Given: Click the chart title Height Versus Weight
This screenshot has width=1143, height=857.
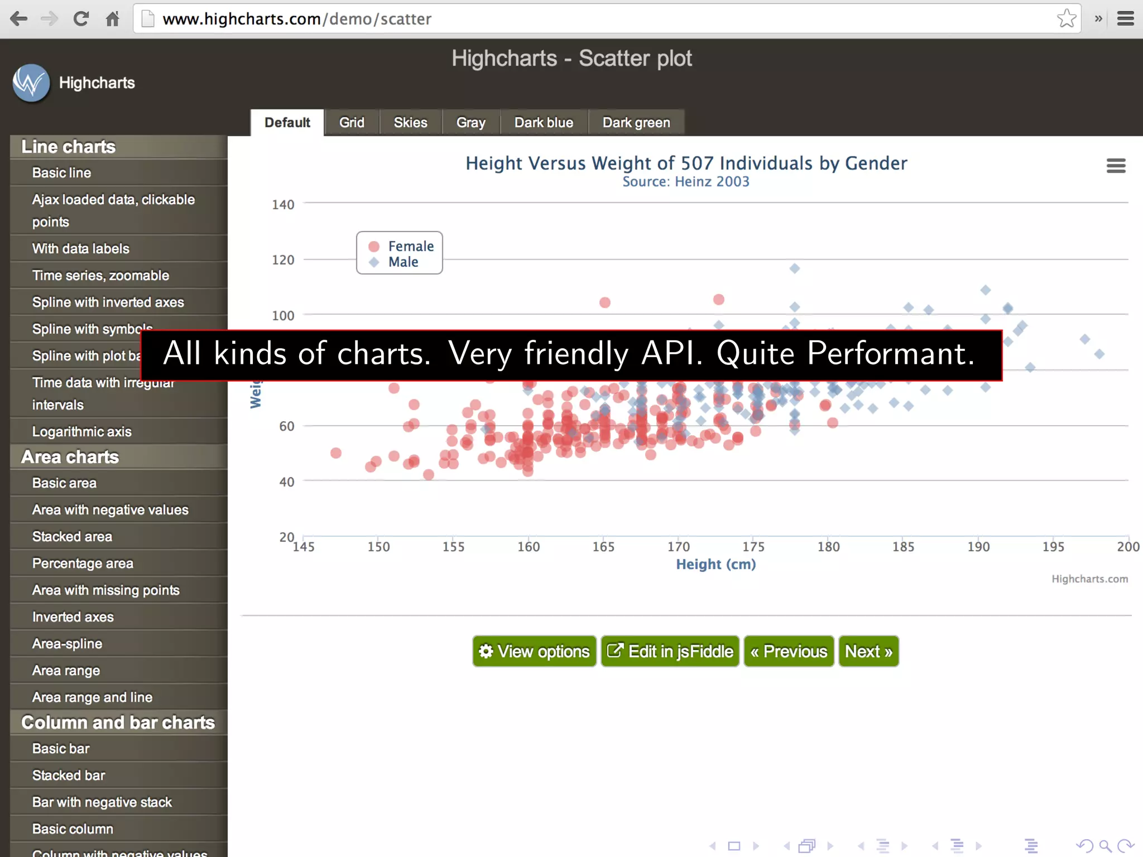Looking at the screenshot, I should (x=686, y=163).
